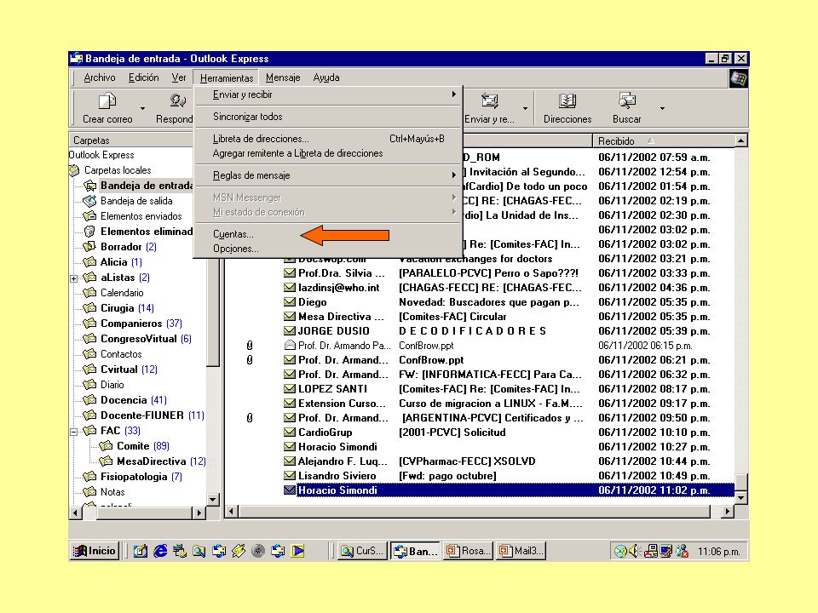Open Direcciones from the toolbar
This screenshot has width=818, height=613.
[567, 108]
